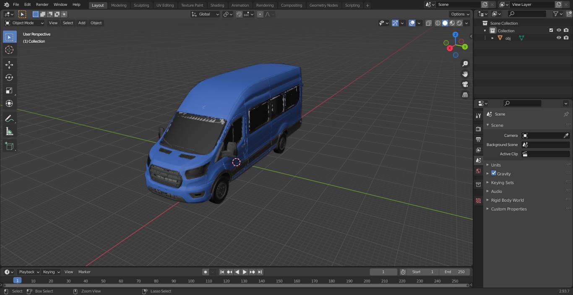Choose the Select Box tool
Viewport: 573px width, 295px height.
9,37
